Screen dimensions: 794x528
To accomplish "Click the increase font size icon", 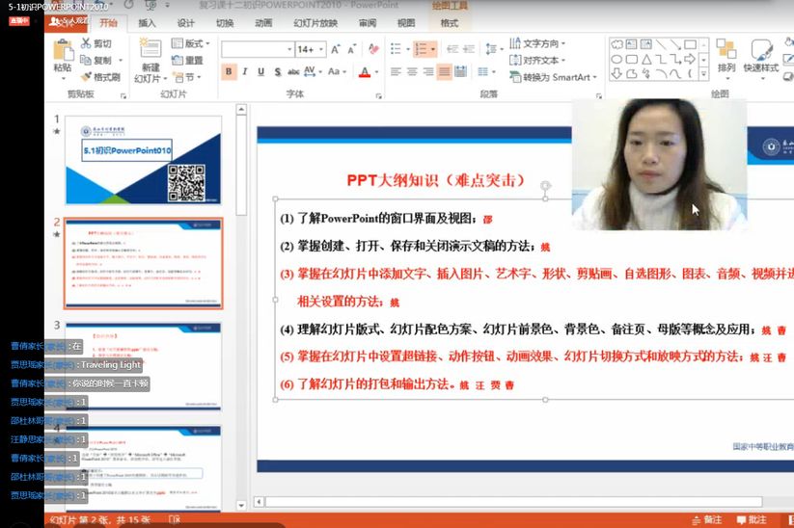I will pos(335,49).
